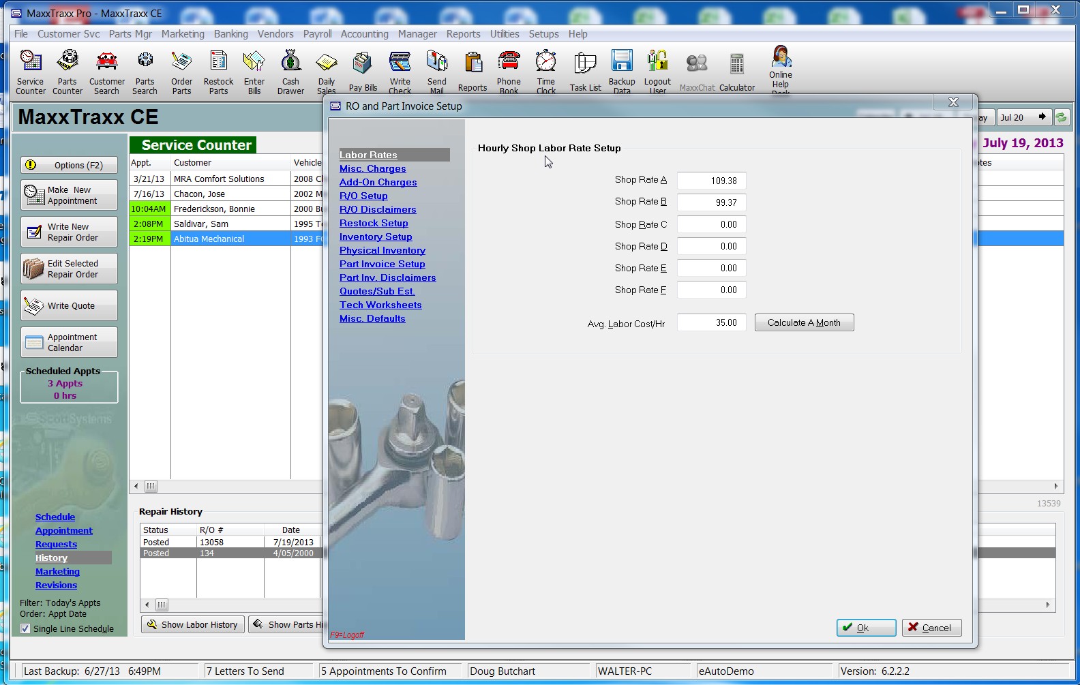The image size is (1080, 685).
Task: Open the Service Counter toolbar icon
Action: 31,72
